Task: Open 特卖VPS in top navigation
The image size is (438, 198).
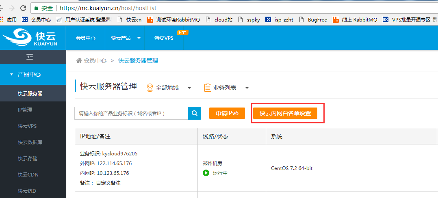Action: [164, 38]
